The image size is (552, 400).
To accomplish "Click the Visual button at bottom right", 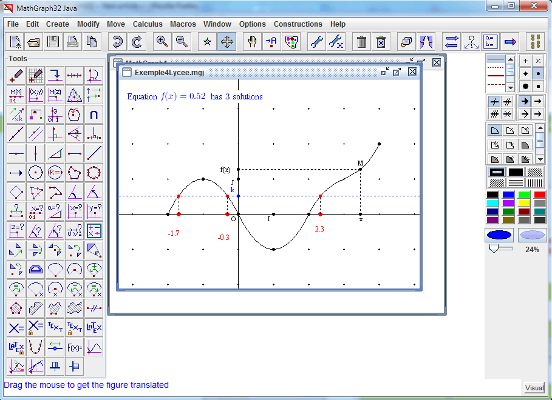I will click(534, 388).
